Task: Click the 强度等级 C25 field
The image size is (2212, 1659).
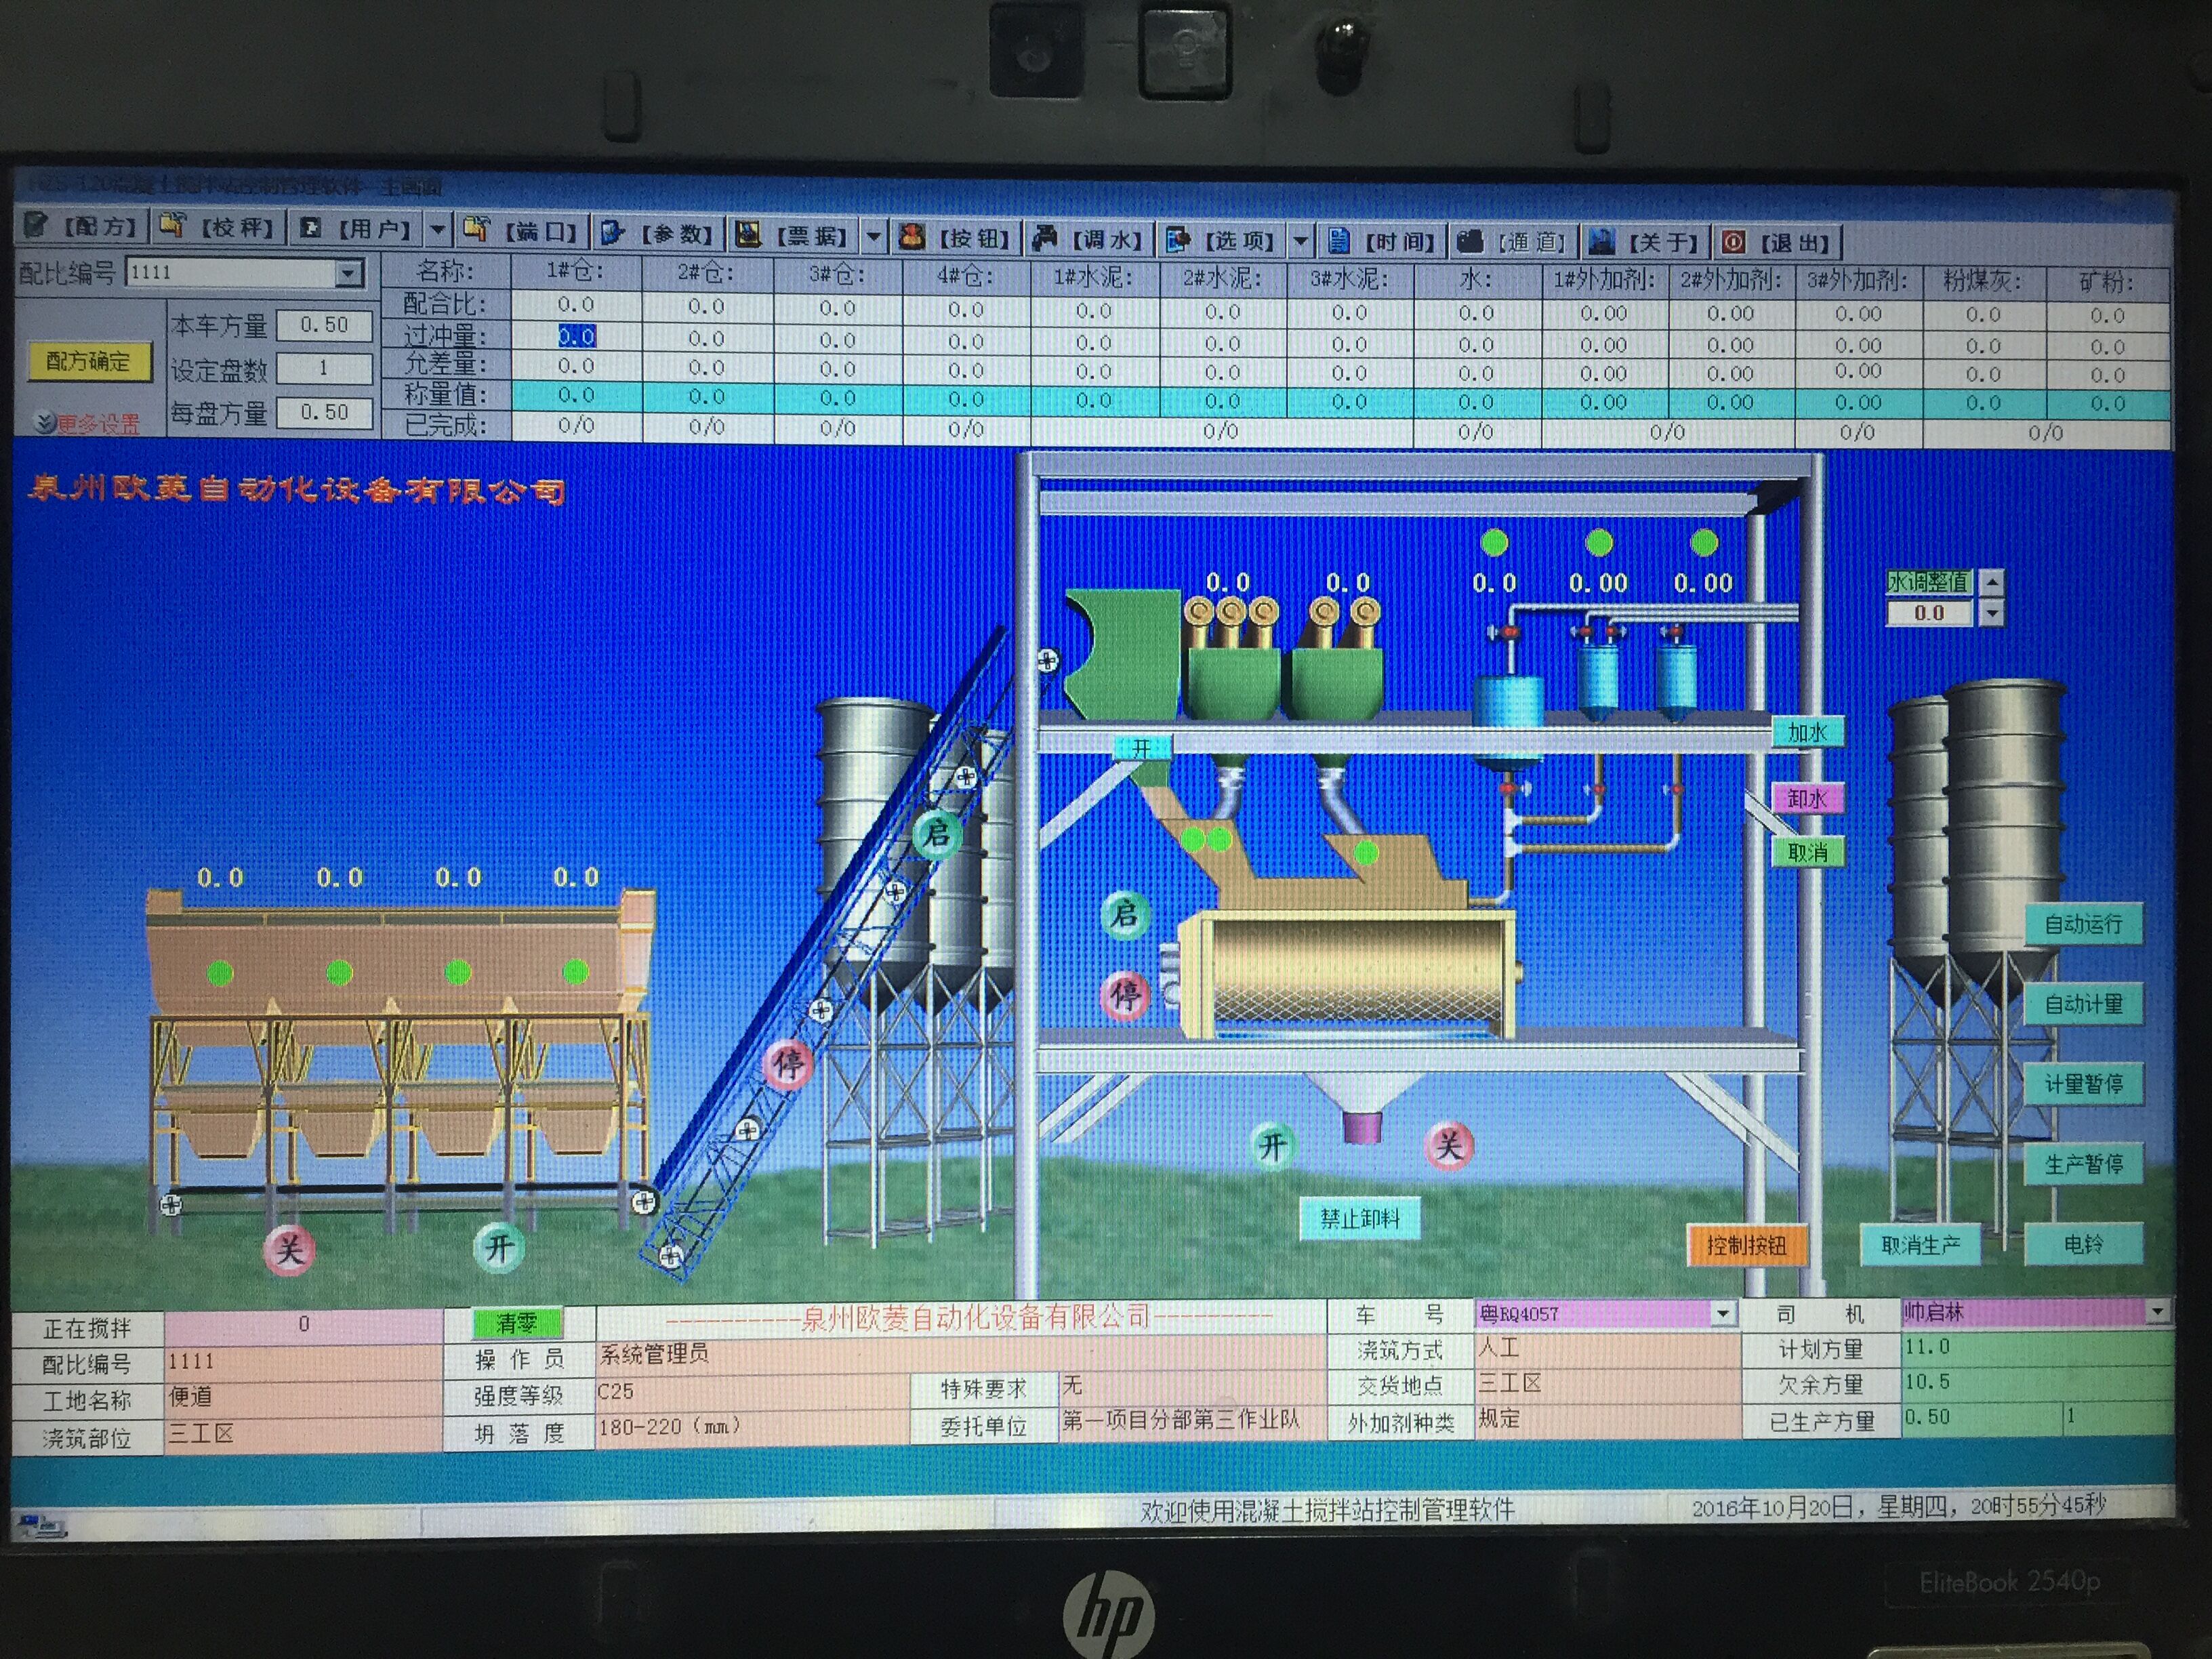Action: coord(752,1392)
